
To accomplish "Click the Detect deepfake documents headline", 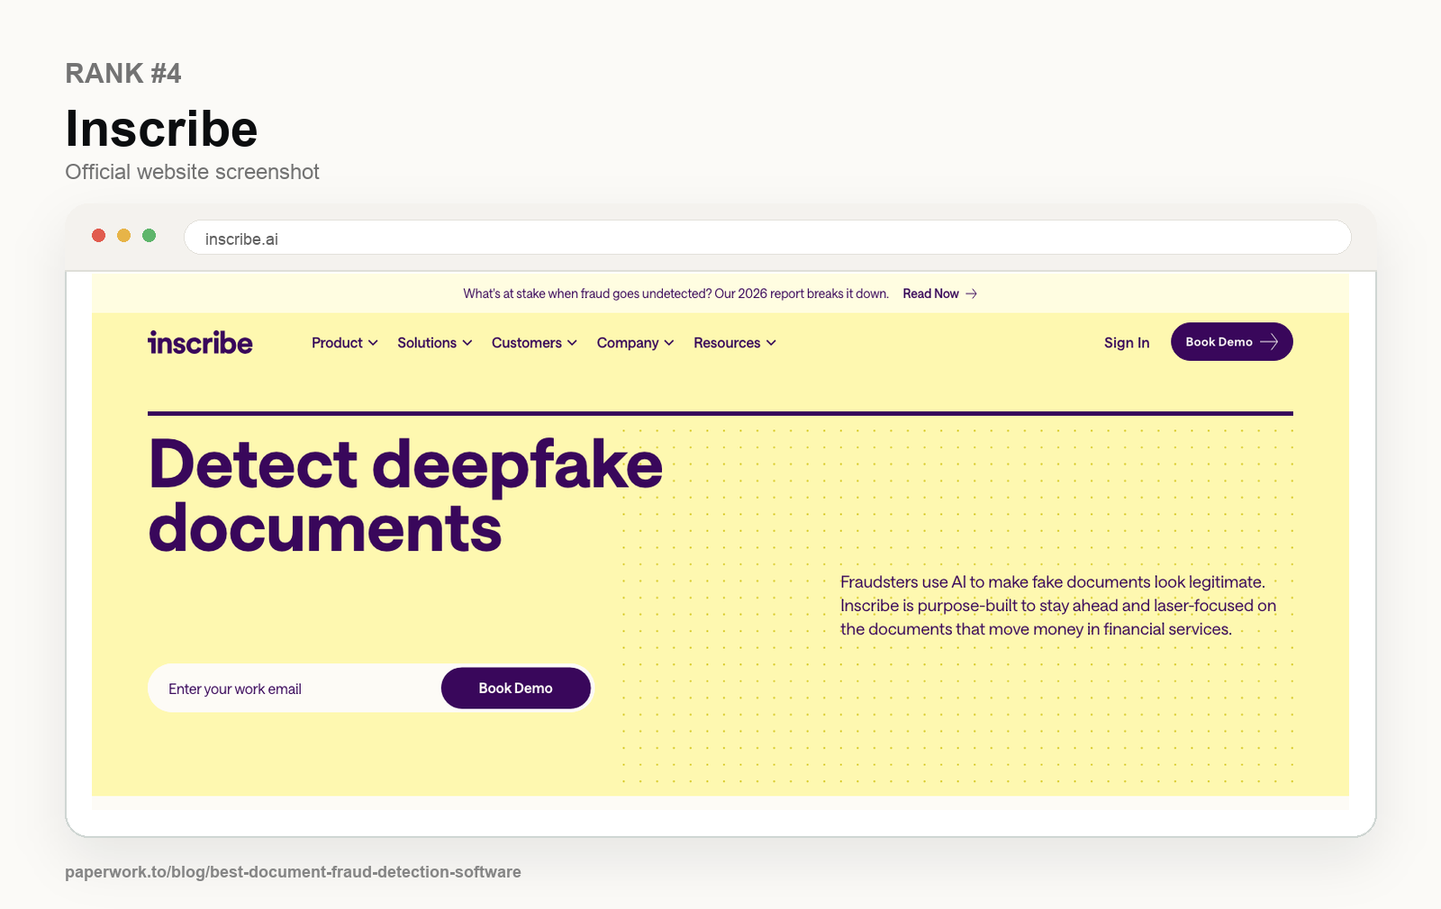I will pyautogui.click(x=405, y=496).
